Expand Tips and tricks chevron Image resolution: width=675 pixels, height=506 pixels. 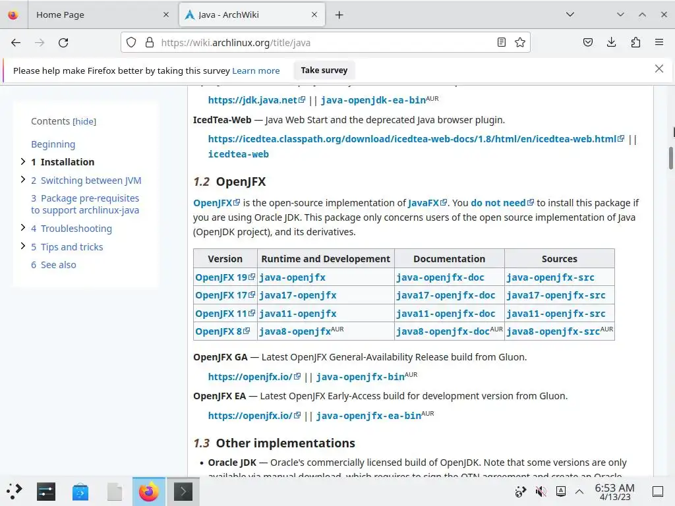pyautogui.click(x=23, y=246)
